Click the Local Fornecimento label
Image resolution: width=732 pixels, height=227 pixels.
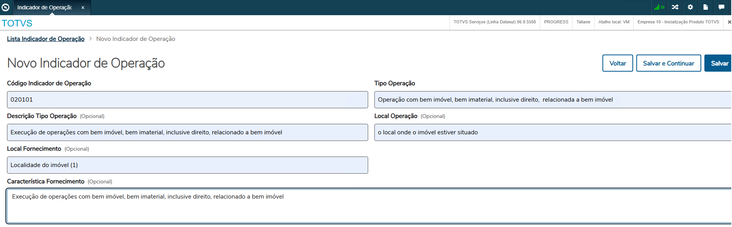pyautogui.click(x=34, y=149)
